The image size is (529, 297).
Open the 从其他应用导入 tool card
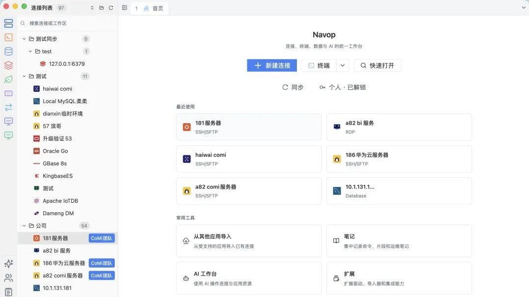click(249, 241)
